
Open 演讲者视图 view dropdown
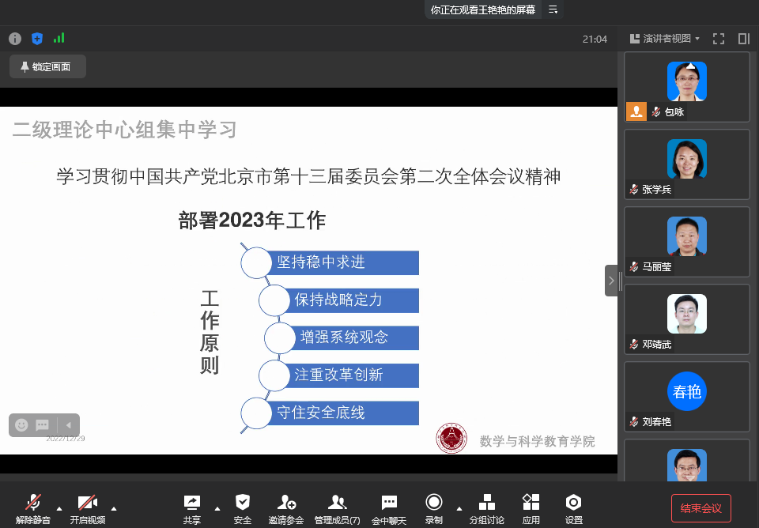(x=665, y=39)
